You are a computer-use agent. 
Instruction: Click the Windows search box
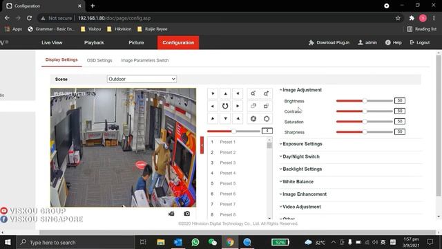coord(75,242)
